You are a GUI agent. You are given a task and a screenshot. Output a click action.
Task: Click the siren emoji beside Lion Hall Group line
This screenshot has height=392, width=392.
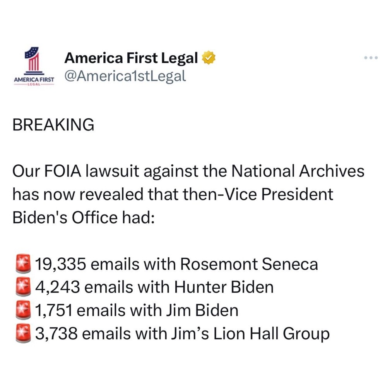[x=23, y=334]
